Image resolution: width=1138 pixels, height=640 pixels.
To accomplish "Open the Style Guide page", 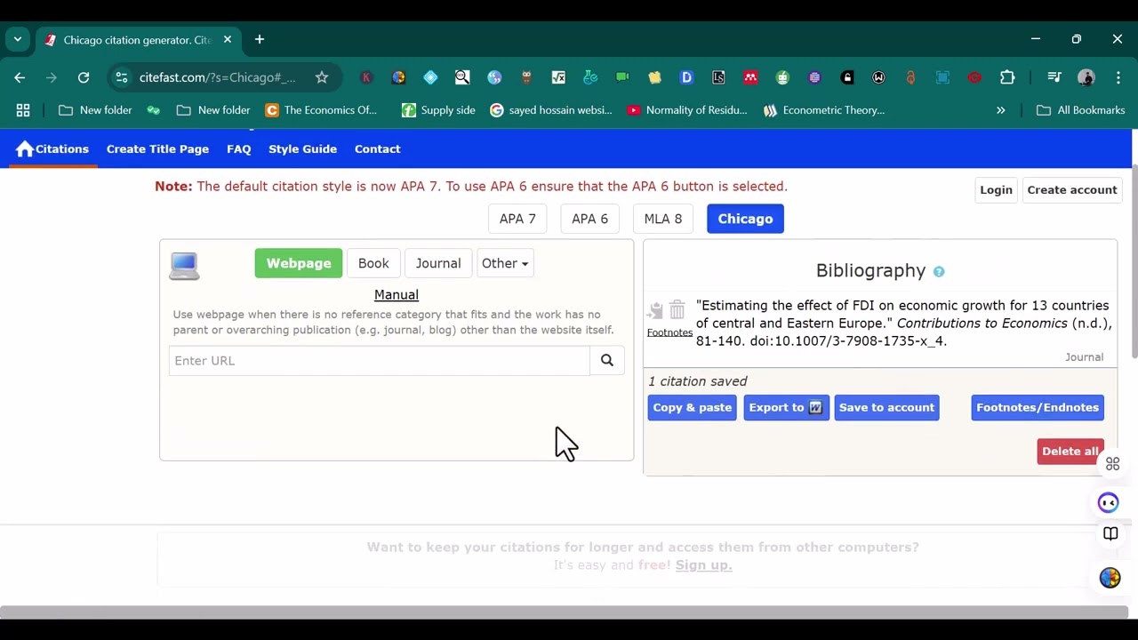I will [x=302, y=149].
